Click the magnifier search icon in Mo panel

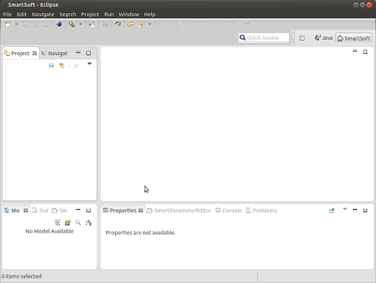[x=78, y=223]
